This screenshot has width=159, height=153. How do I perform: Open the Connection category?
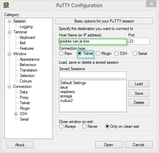click(x=22, y=87)
